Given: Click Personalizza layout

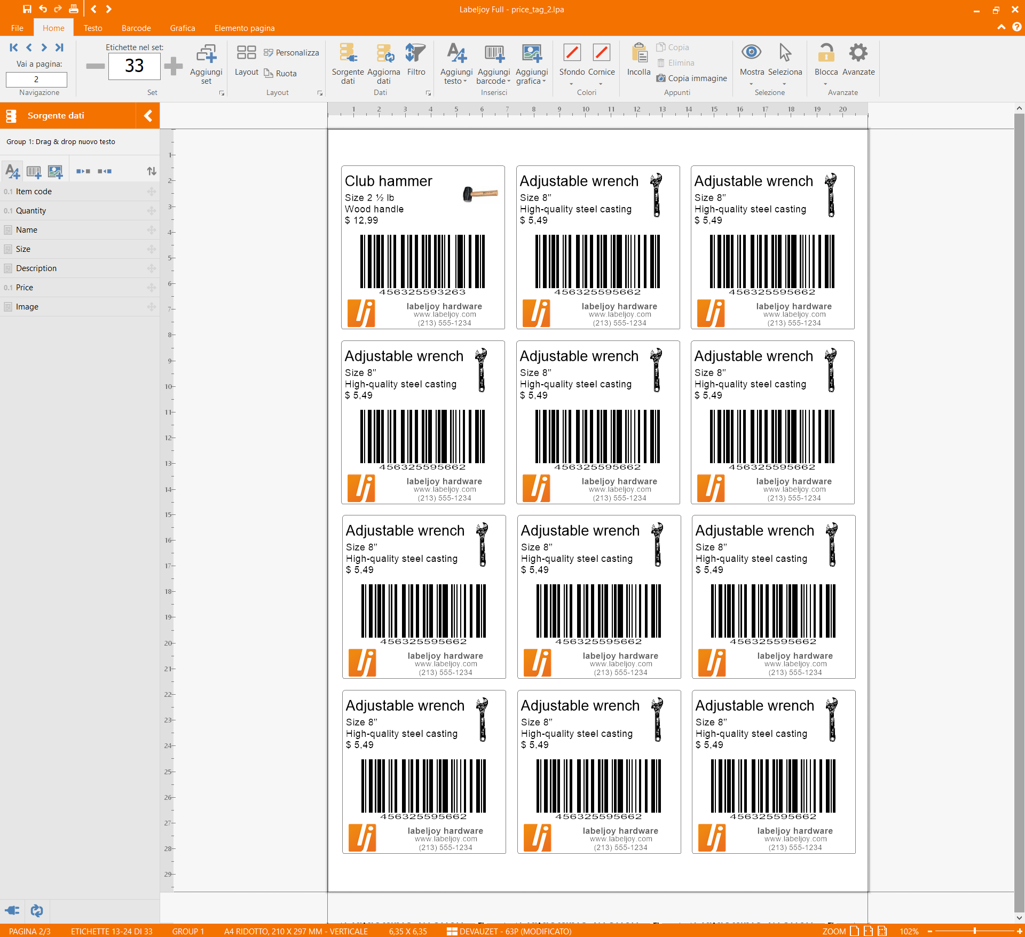Looking at the screenshot, I should 291,52.
